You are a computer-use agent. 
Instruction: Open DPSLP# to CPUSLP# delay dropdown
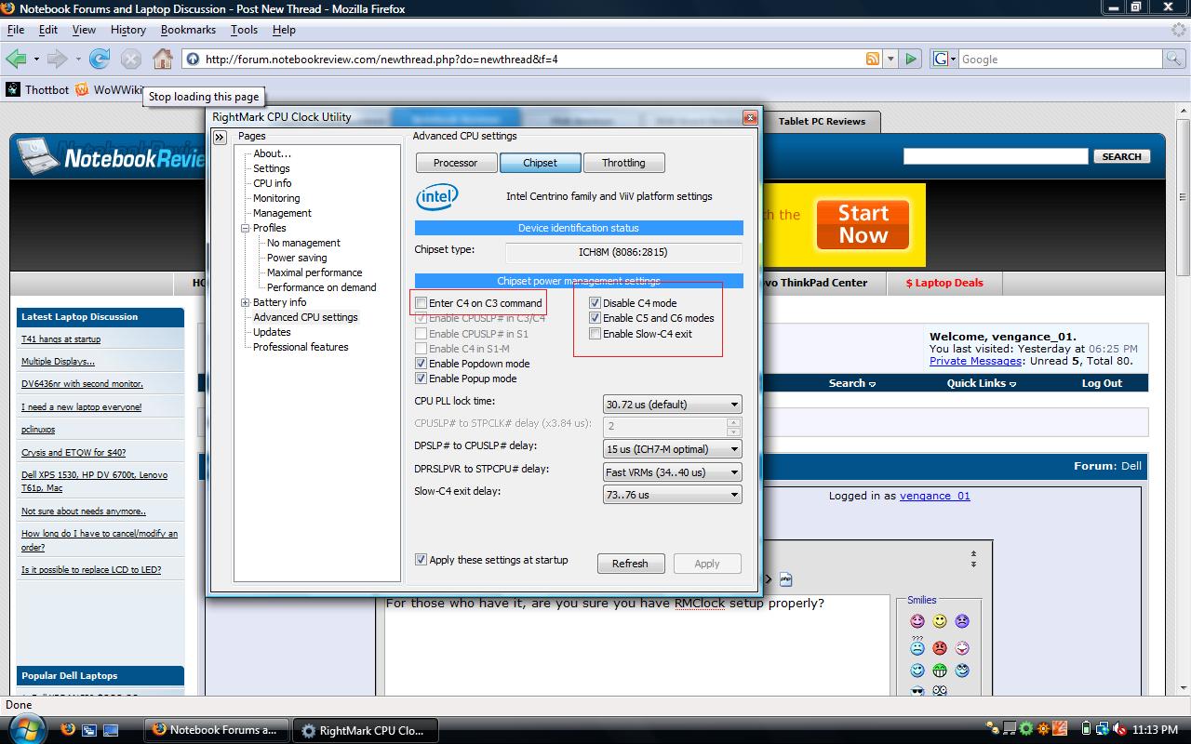coord(673,449)
